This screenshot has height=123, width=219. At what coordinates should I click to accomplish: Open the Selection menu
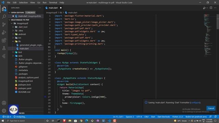23,2
